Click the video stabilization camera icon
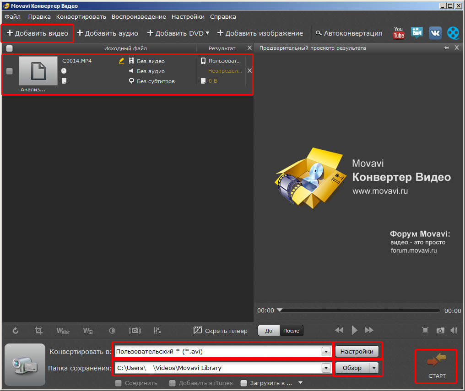Image resolution: width=465 pixels, height=391 pixels. 135,330
